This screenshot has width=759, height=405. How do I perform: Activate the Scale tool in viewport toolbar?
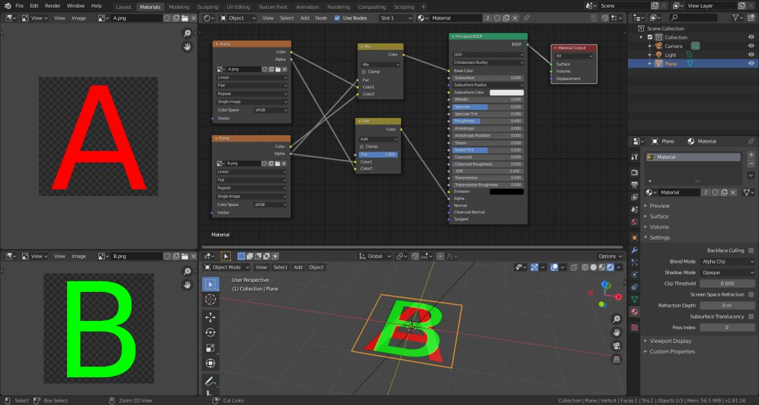pyautogui.click(x=211, y=348)
